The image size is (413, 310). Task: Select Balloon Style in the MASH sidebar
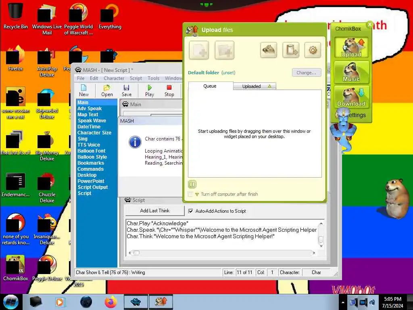(x=92, y=157)
